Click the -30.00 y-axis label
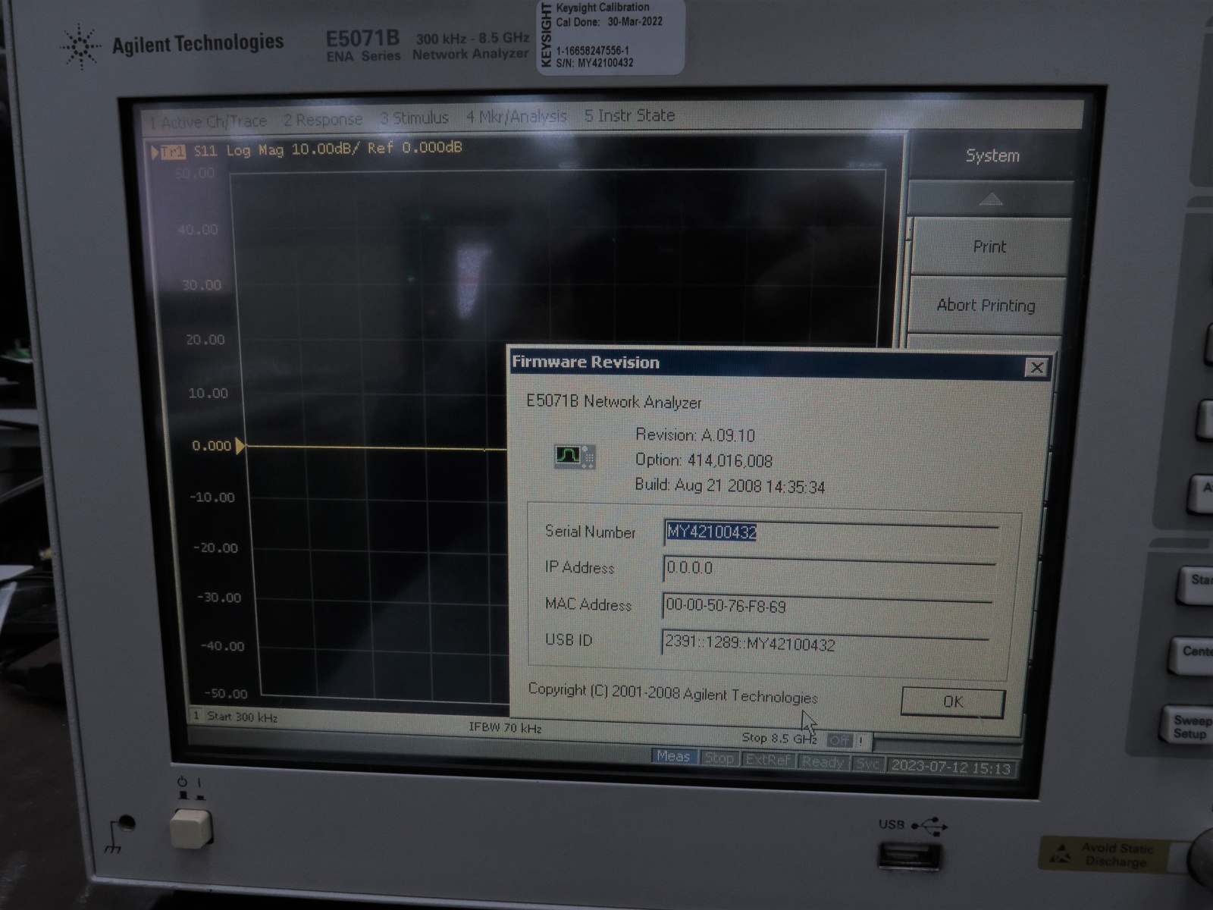The width and height of the screenshot is (1213, 910). click(219, 598)
